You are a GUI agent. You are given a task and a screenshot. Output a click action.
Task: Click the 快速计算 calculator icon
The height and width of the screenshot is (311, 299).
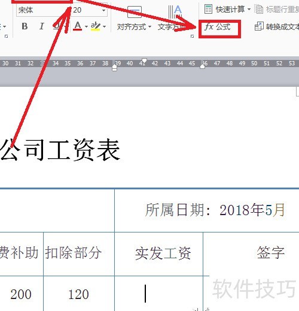click(208, 9)
